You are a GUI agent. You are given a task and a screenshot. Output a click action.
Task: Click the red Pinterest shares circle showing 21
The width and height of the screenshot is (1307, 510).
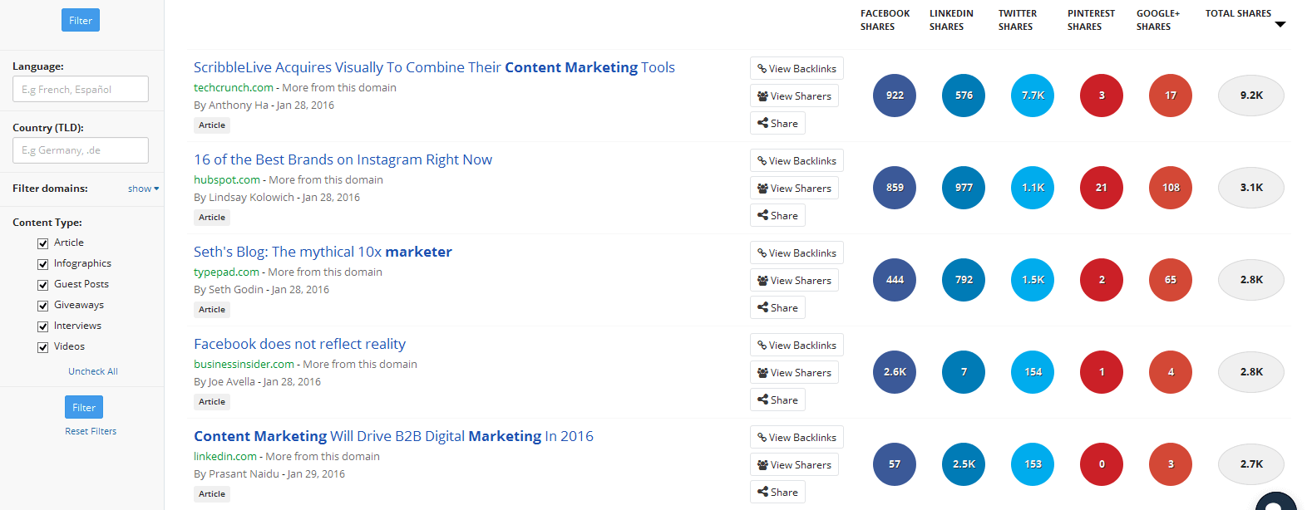tap(1102, 188)
